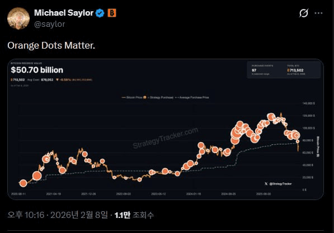
Task: Toggle the Average Purchase Price legend entry
Action: (192, 97)
